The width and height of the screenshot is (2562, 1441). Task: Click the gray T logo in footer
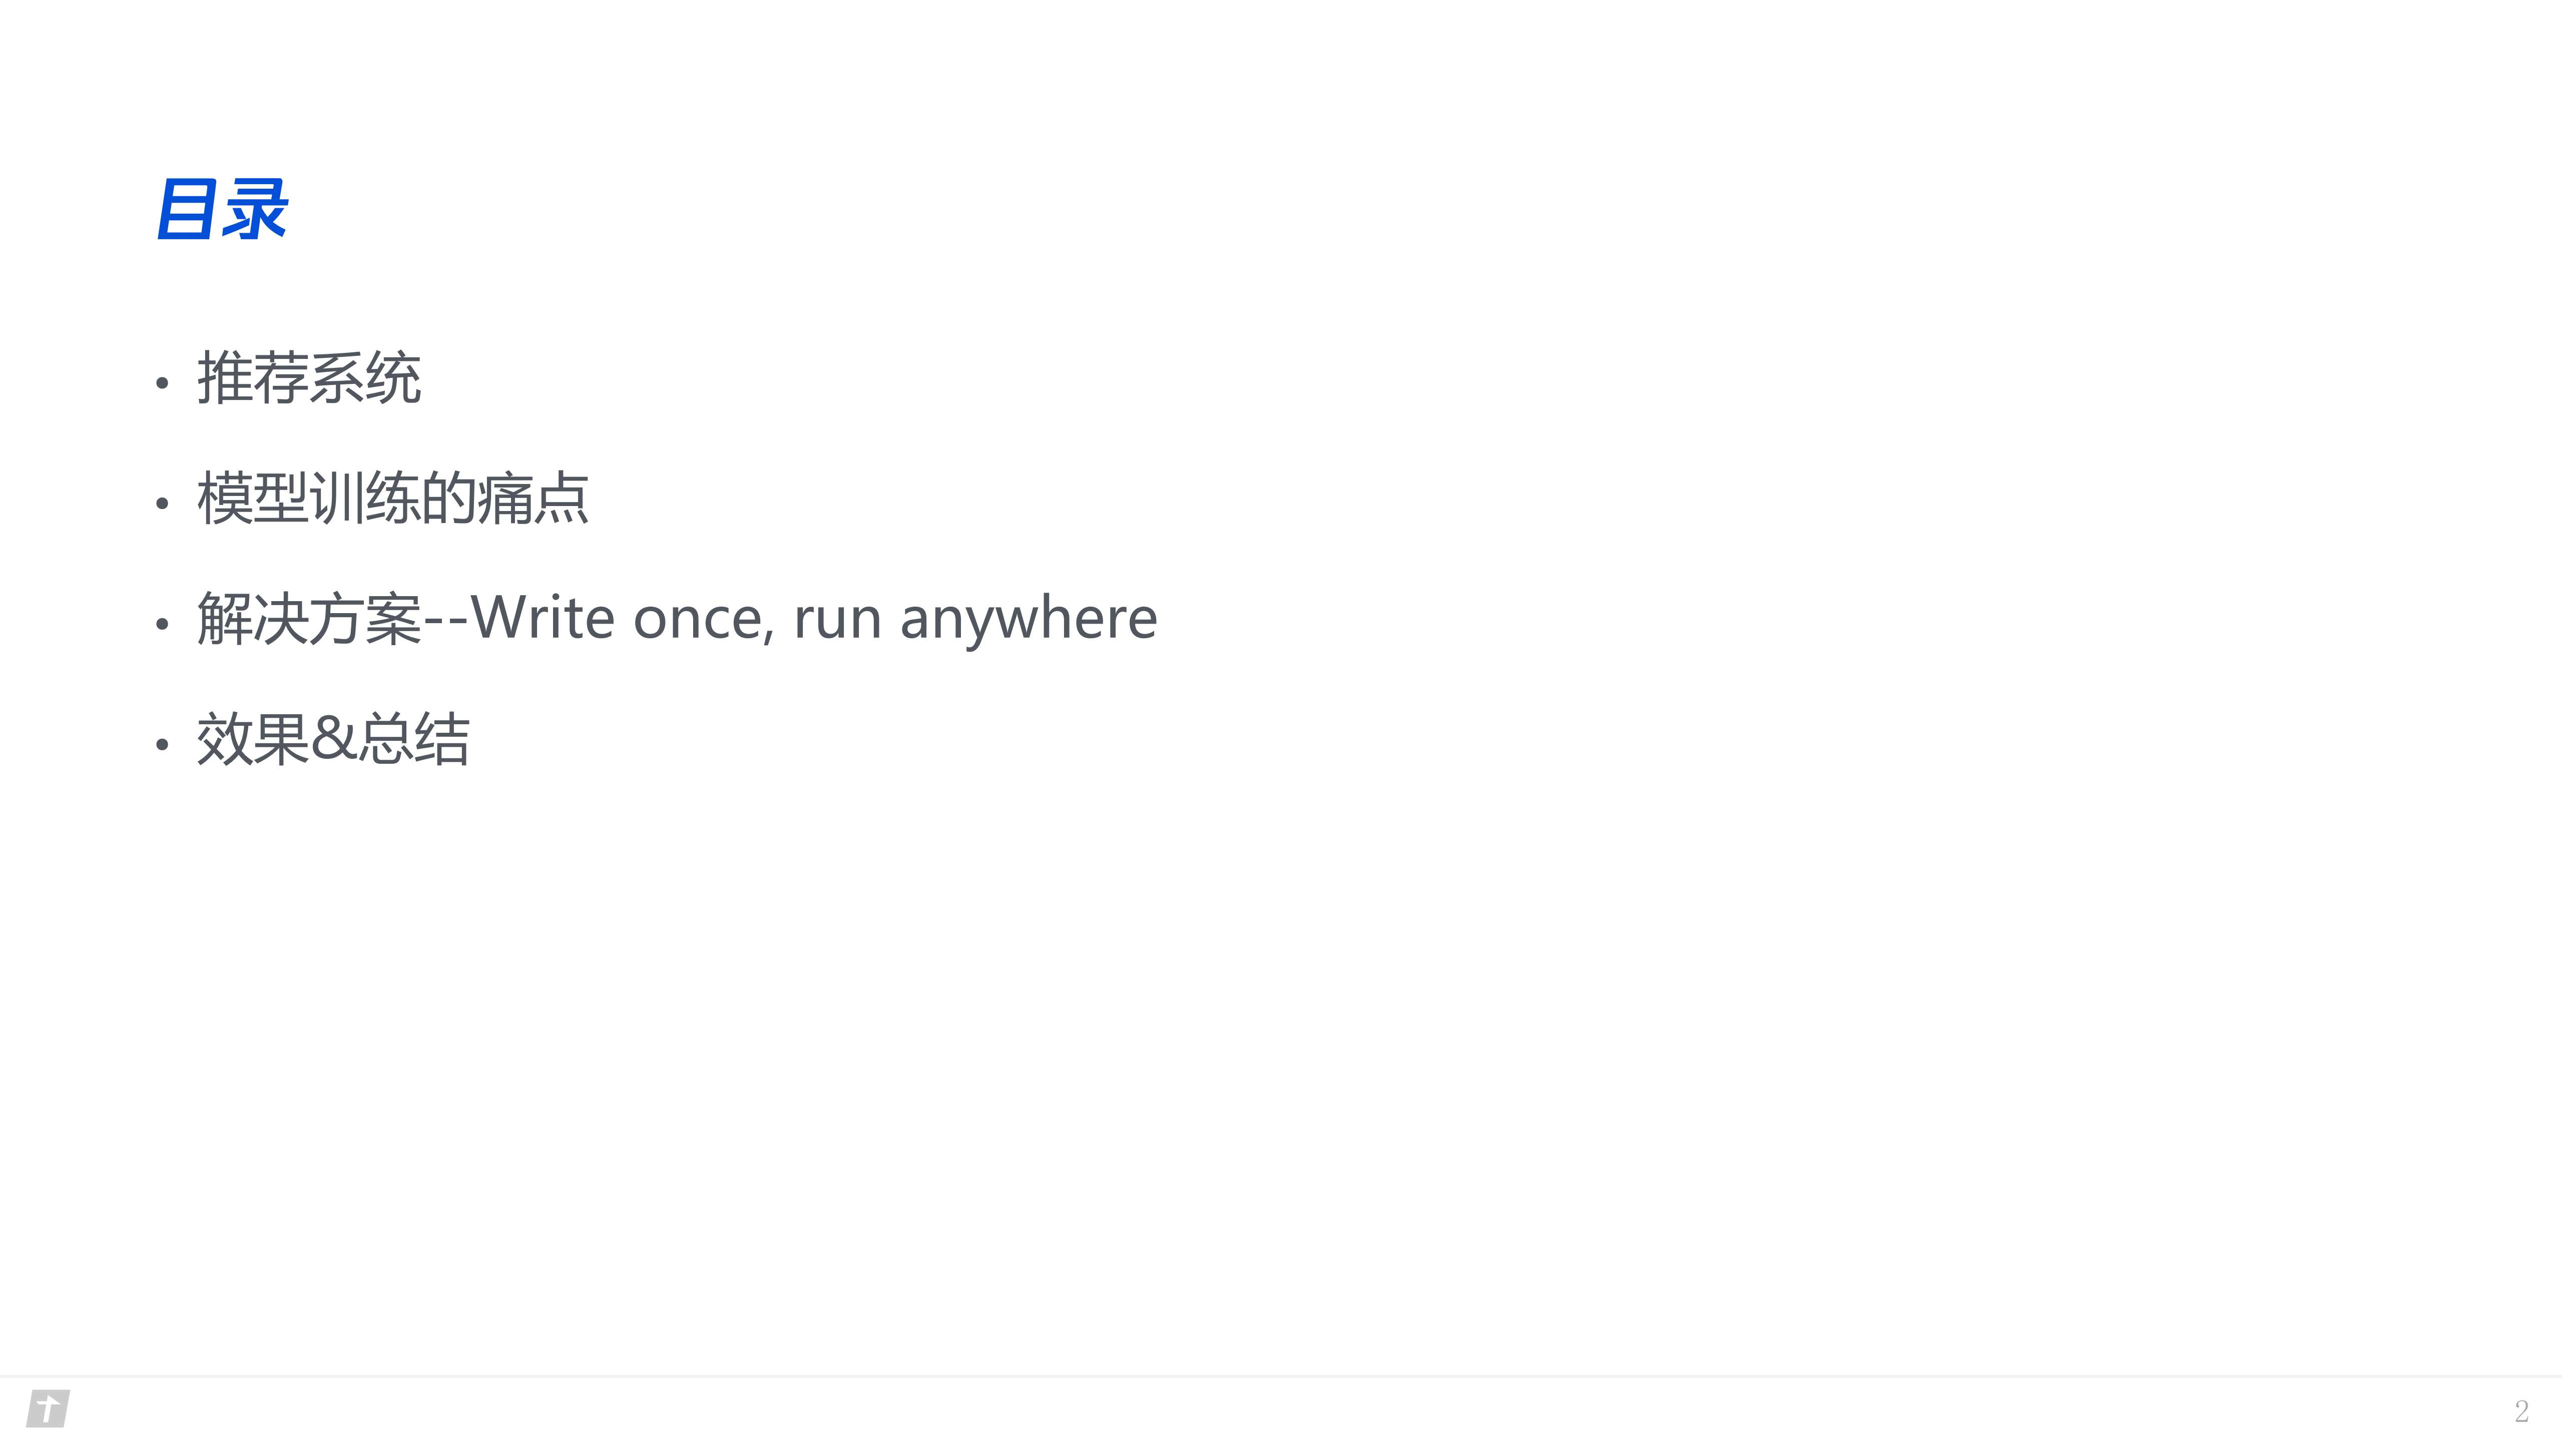click(x=48, y=1408)
